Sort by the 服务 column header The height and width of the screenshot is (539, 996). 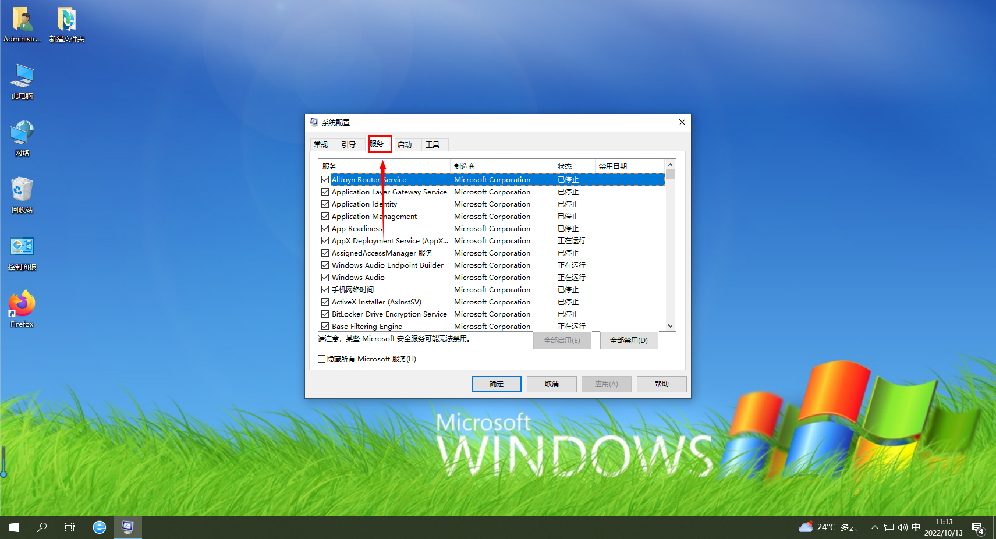(384, 166)
